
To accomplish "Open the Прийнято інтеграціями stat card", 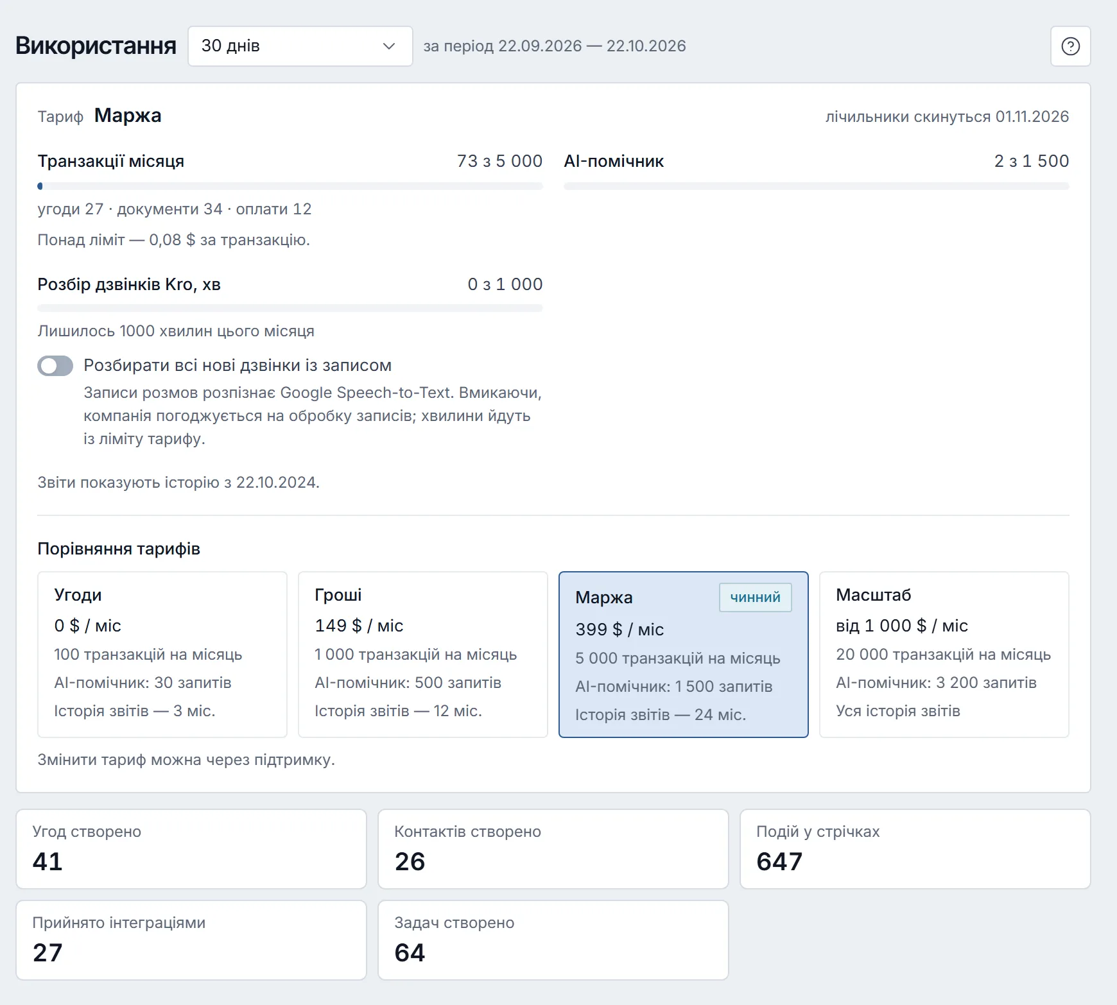I will point(191,940).
